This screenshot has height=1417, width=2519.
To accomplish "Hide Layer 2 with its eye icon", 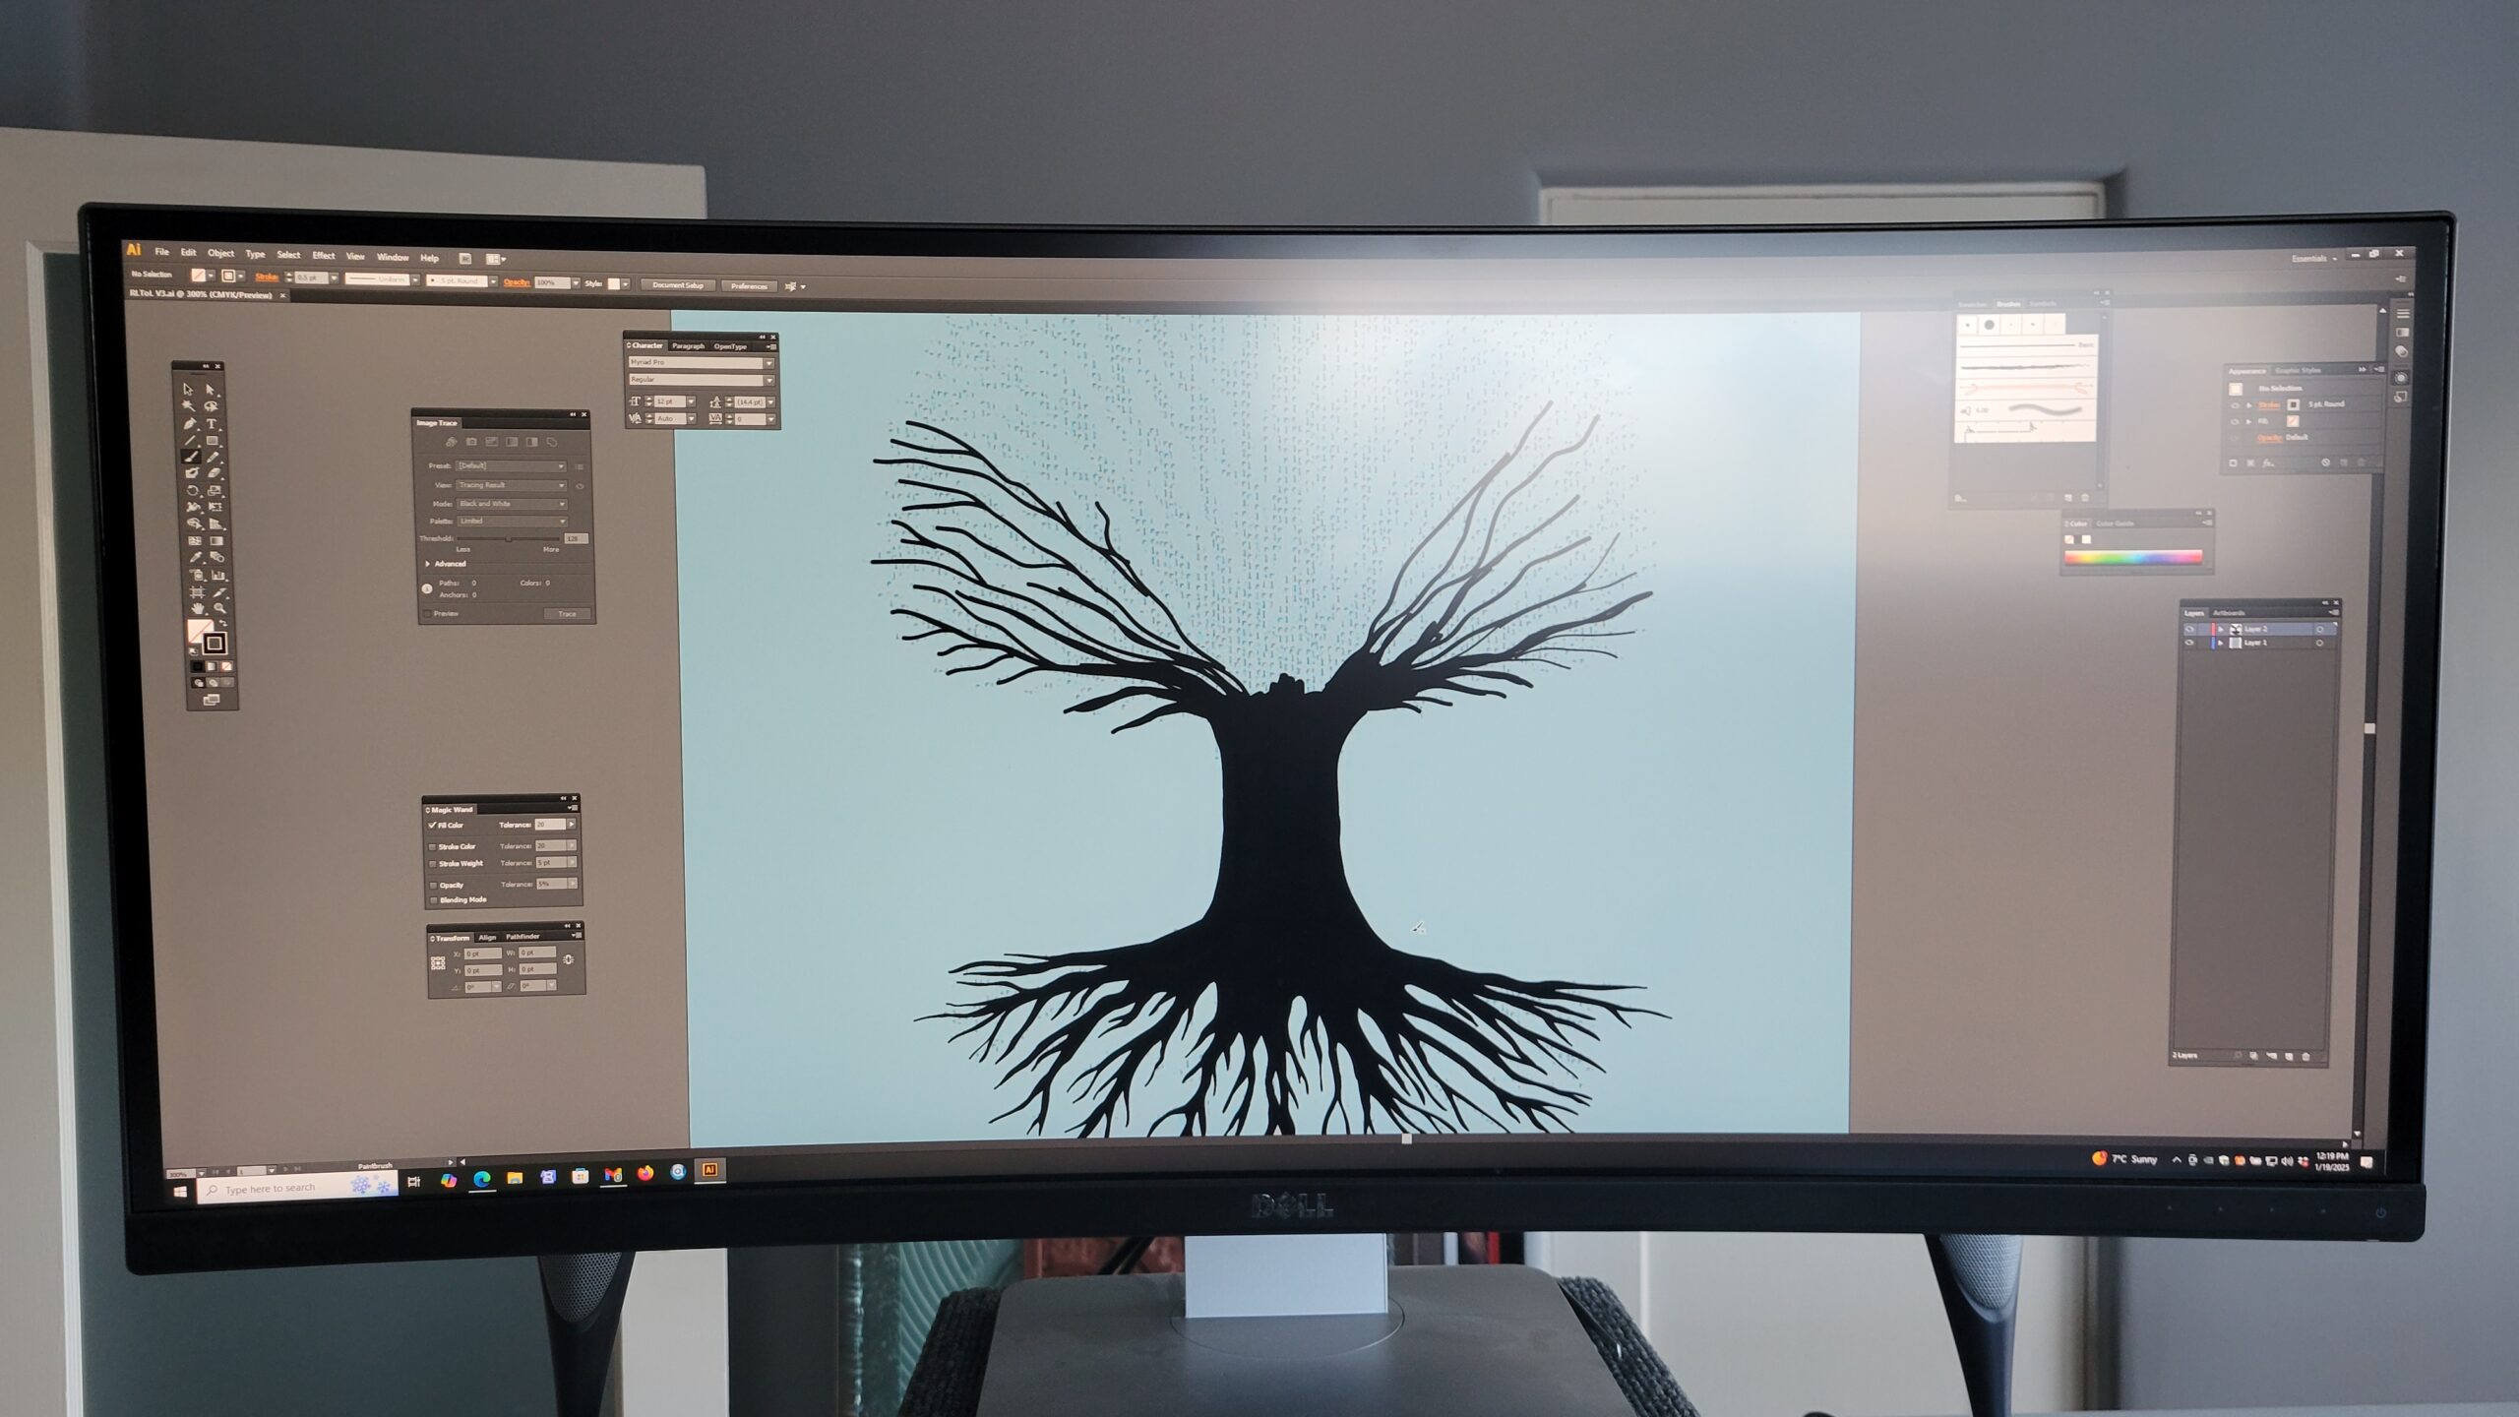I will tap(2189, 629).
